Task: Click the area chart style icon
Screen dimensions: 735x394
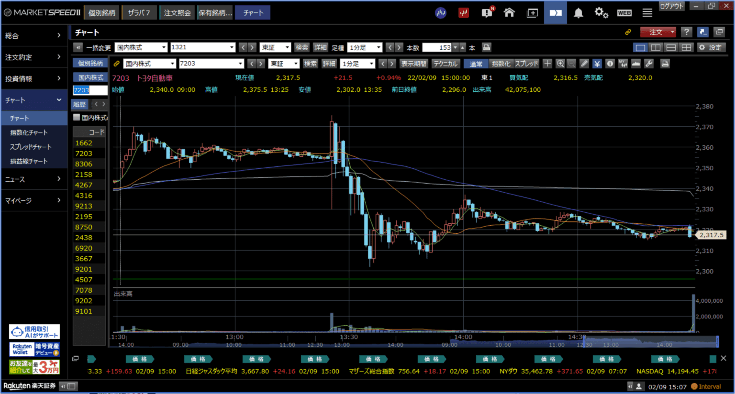Action: click(636, 64)
